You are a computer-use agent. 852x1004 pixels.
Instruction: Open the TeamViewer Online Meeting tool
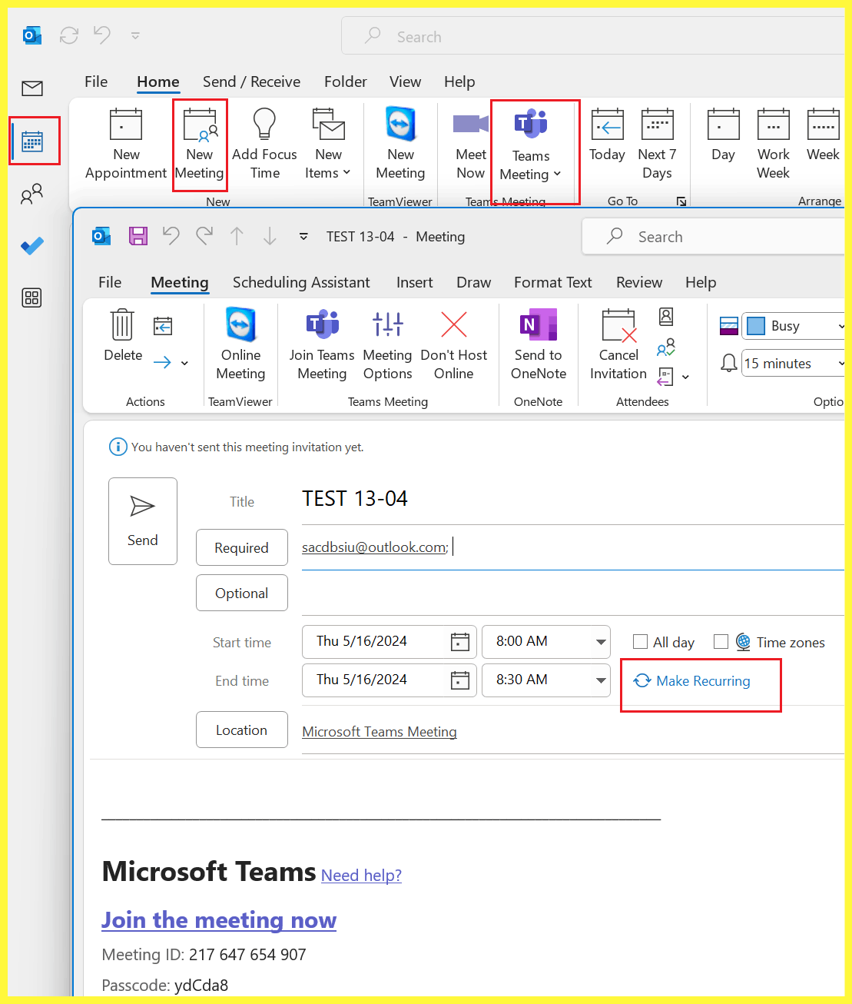(x=240, y=344)
